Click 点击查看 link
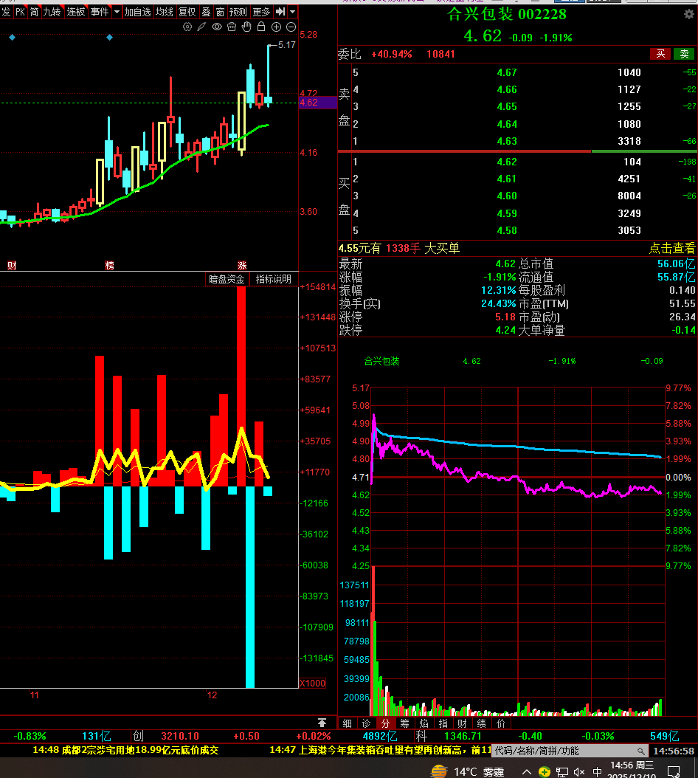The width and height of the screenshot is (698, 778). pyautogui.click(x=671, y=248)
